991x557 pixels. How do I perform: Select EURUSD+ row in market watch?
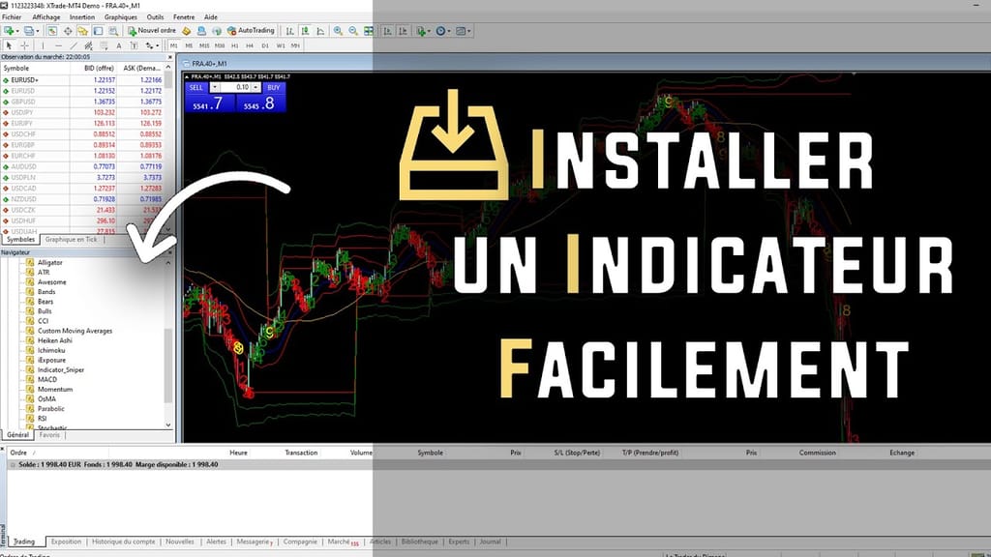coord(83,80)
